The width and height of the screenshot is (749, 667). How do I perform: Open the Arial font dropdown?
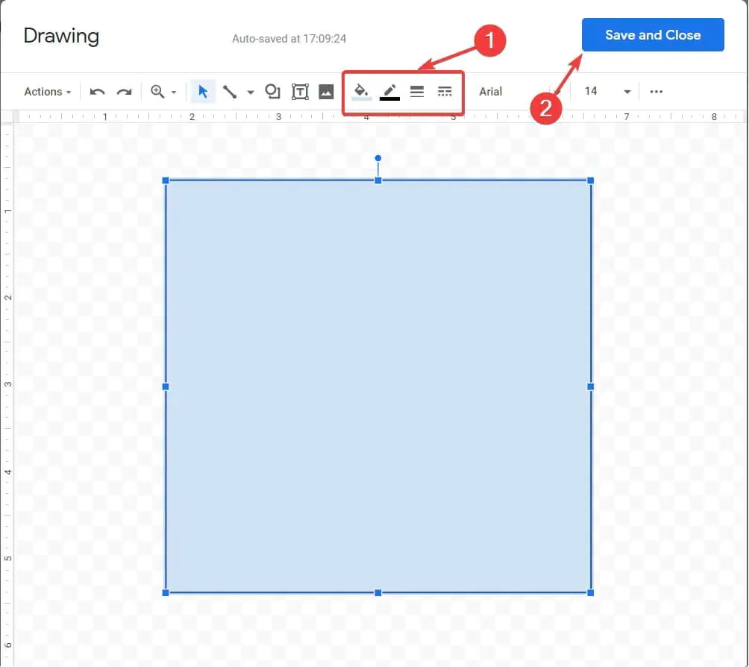[521, 91]
